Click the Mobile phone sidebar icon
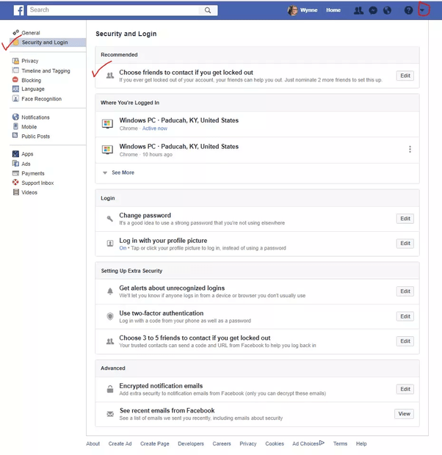The height and width of the screenshot is (455, 442). (15, 126)
